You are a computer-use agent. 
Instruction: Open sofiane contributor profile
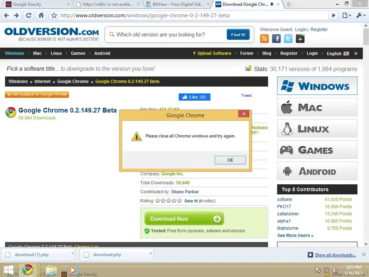click(284, 199)
